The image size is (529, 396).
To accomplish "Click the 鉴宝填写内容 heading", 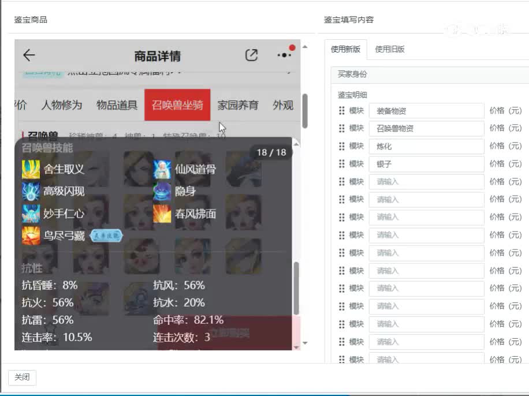I will pos(349,20).
